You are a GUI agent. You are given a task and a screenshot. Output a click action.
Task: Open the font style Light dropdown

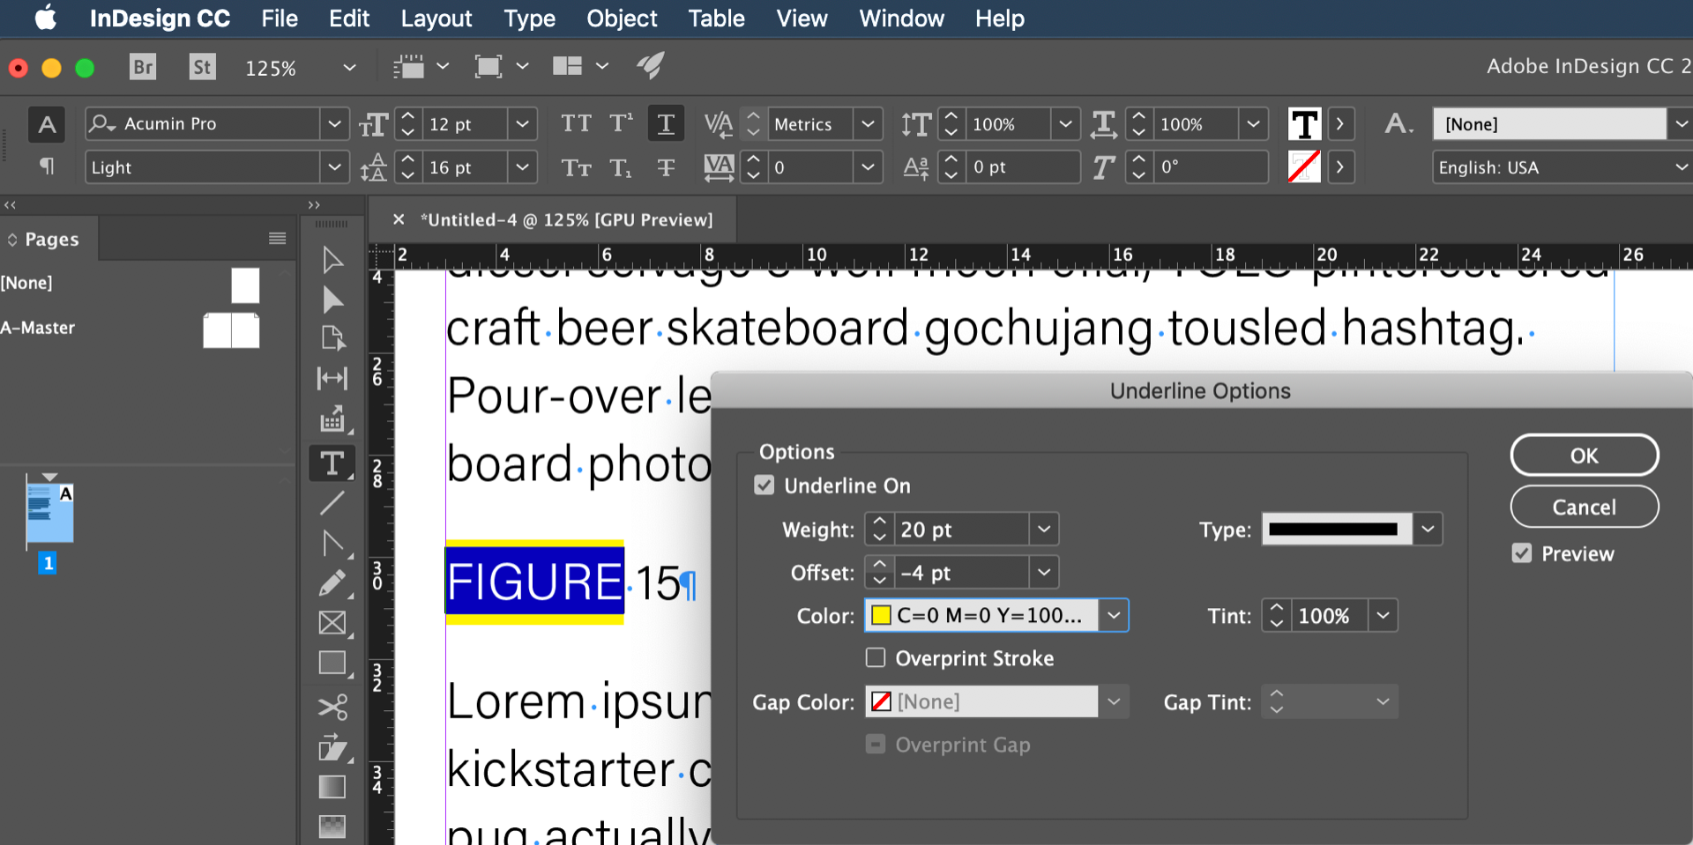[x=334, y=167]
